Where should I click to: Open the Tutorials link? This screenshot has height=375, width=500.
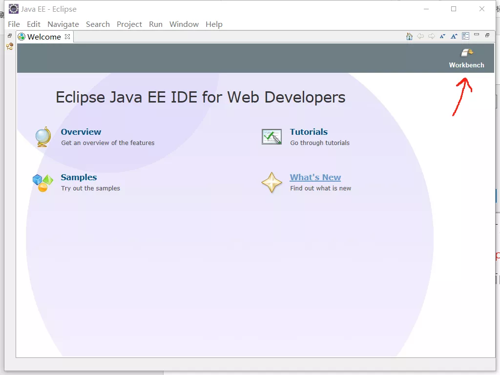(309, 132)
